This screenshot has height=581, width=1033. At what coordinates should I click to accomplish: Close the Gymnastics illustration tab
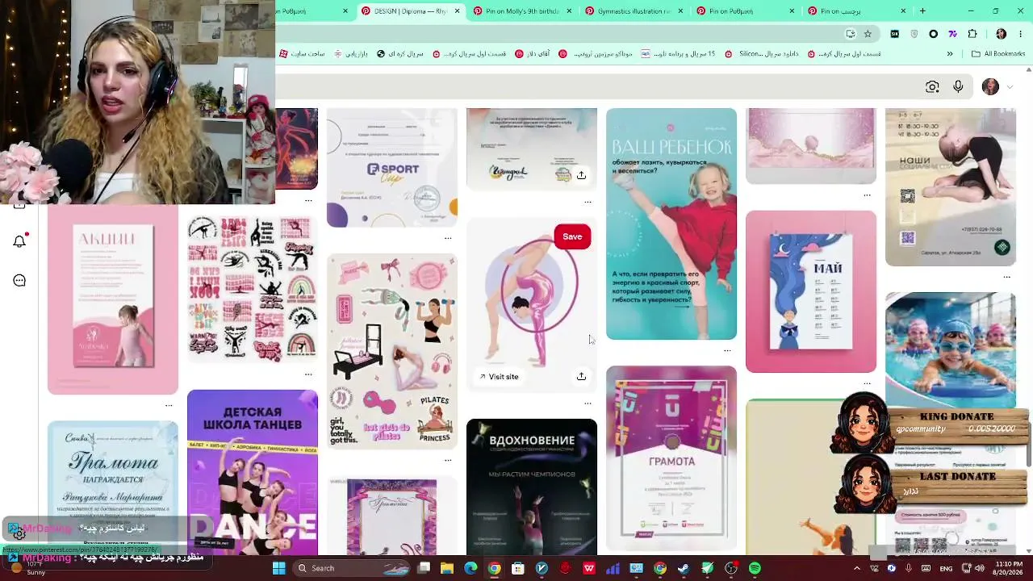[680, 11]
